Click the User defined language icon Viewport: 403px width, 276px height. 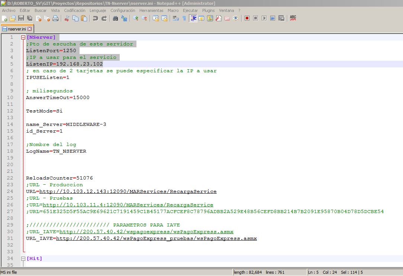click(x=201, y=18)
